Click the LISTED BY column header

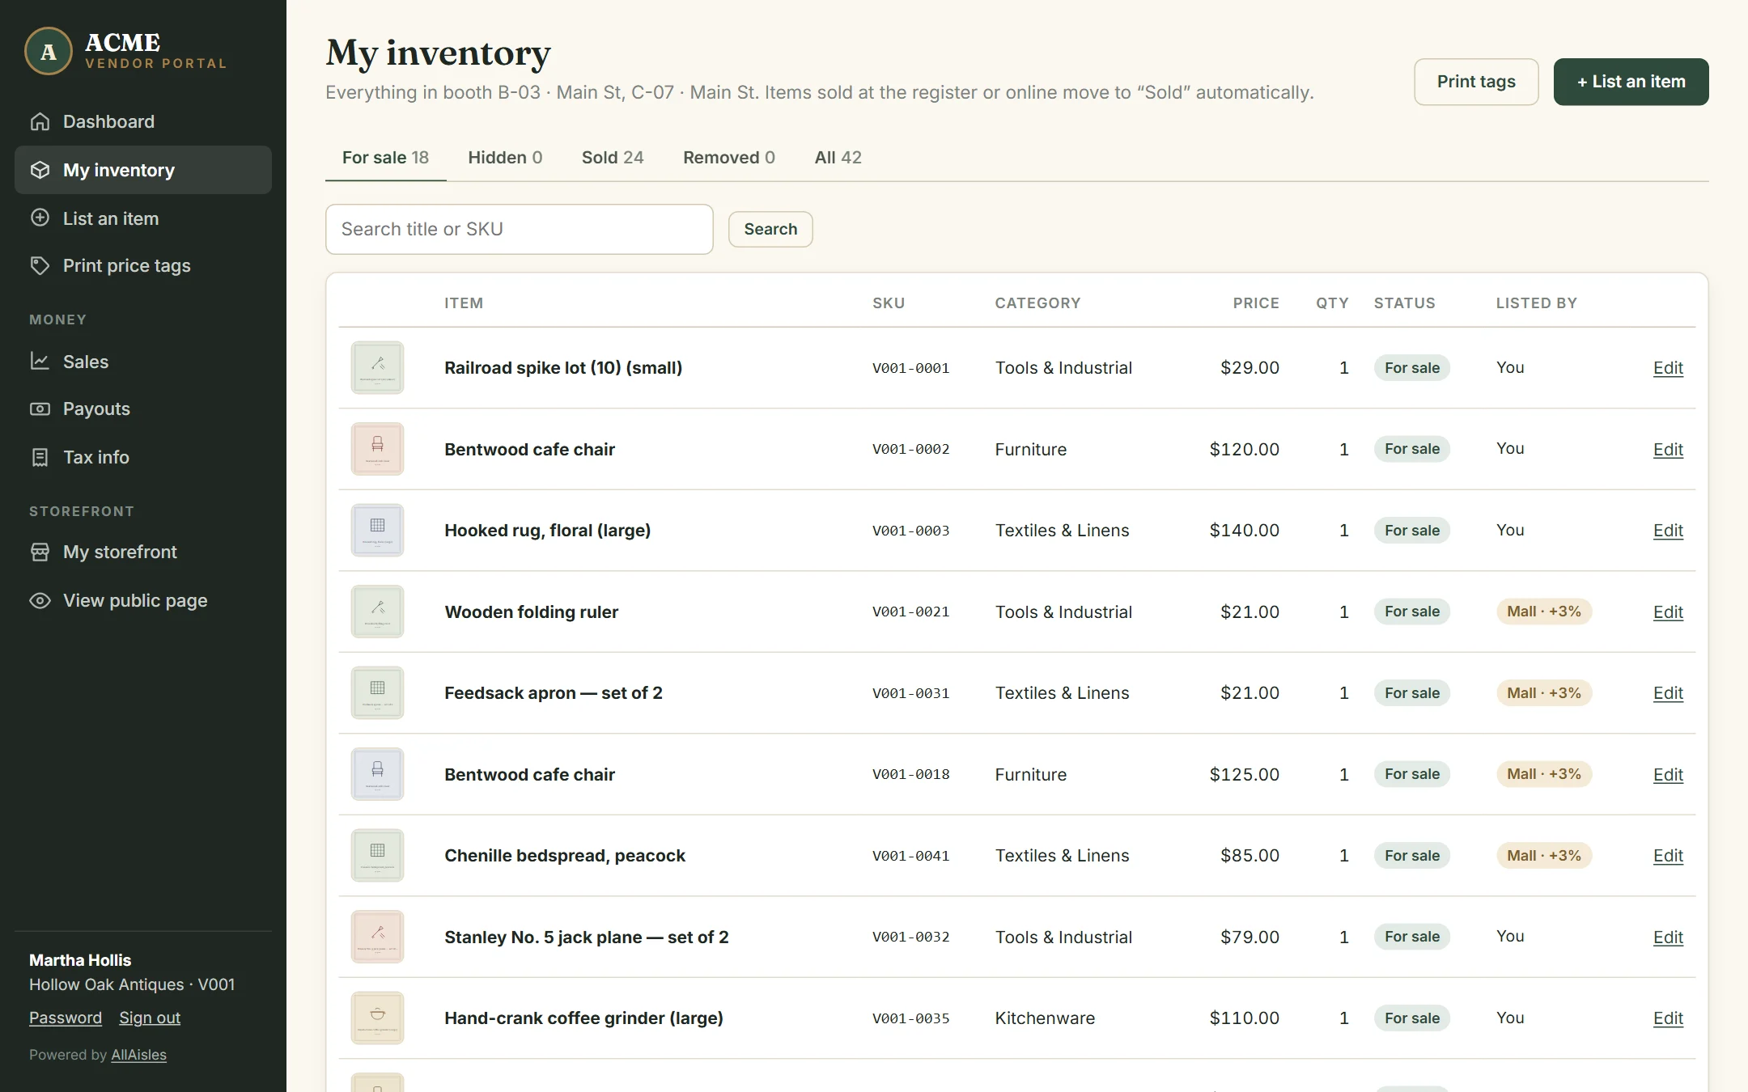pos(1536,303)
